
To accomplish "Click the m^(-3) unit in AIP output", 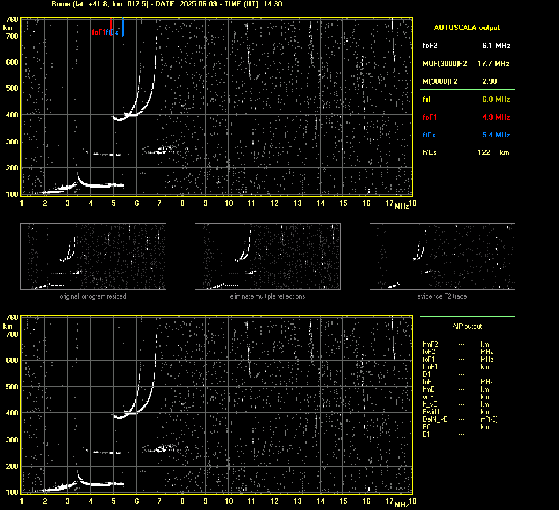I will 489,419.
